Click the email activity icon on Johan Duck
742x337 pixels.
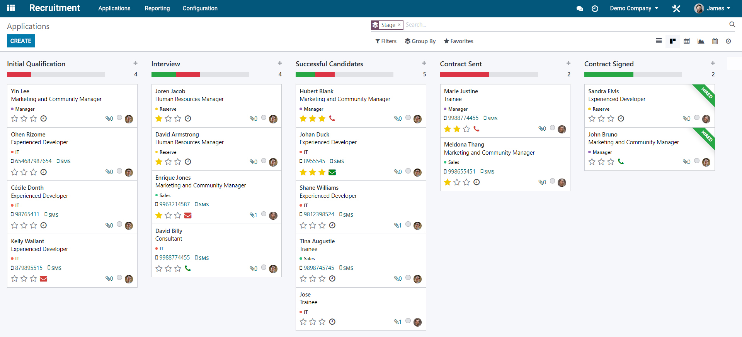[332, 172]
